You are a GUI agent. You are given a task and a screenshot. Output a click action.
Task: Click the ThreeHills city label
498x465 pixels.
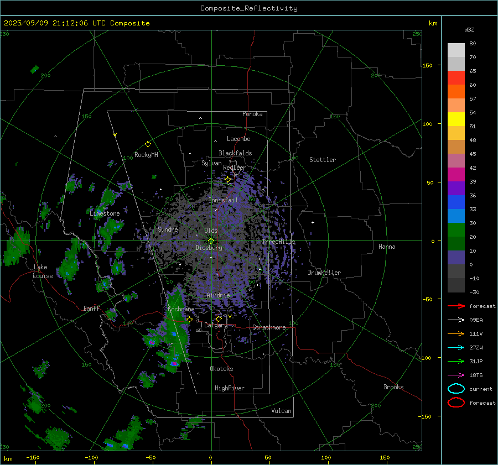click(x=278, y=242)
